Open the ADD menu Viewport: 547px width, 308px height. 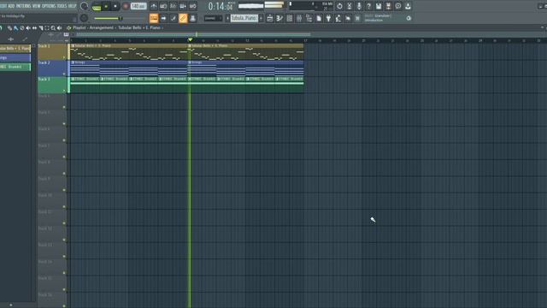click(x=11, y=6)
